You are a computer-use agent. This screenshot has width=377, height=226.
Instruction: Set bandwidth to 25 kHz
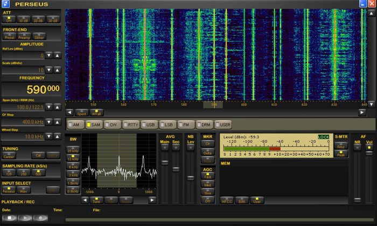point(73,150)
